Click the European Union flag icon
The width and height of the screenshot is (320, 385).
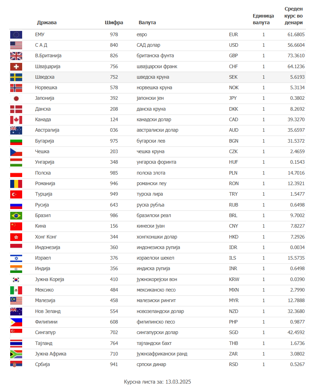[16, 34]
